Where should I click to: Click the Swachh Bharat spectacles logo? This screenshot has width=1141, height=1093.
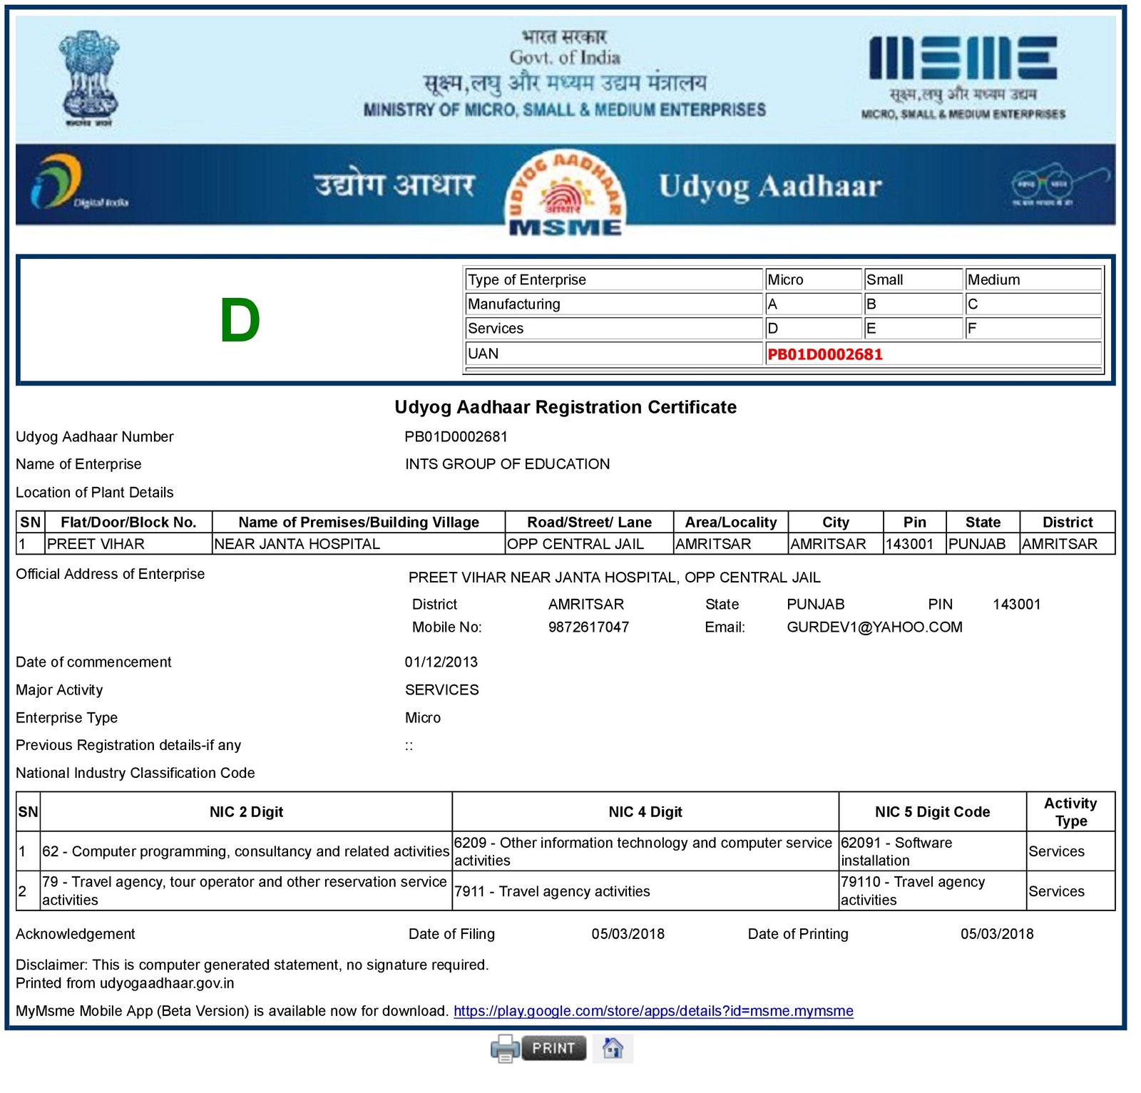1059,185
